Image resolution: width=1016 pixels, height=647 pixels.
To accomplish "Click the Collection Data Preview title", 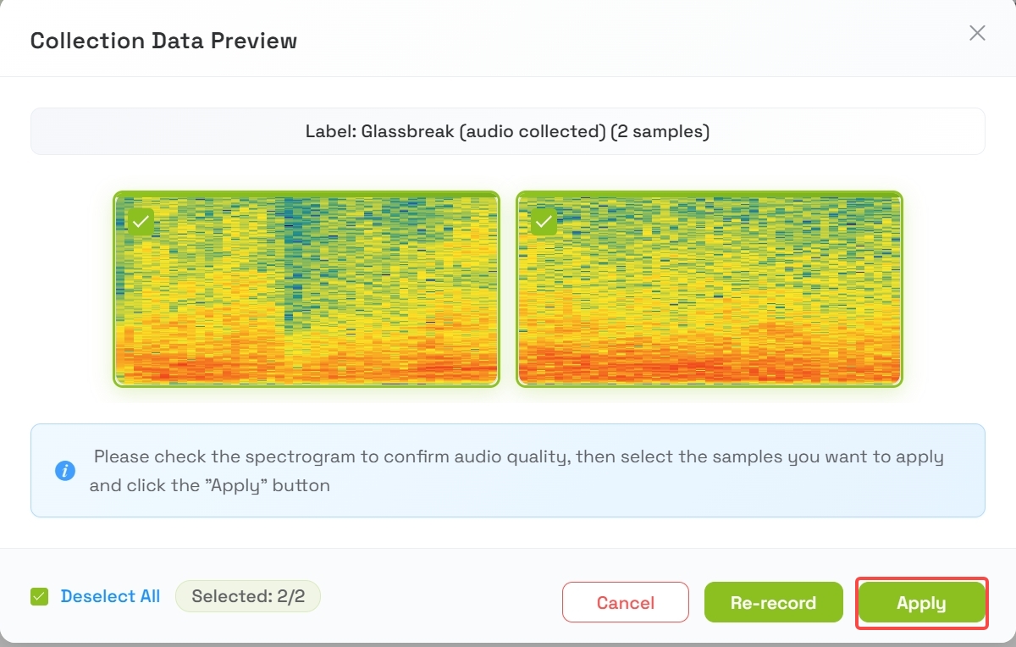I will click(x=163, y=40).
